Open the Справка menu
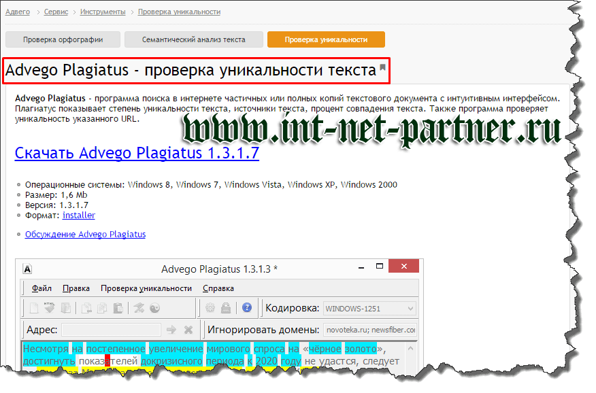Screen dimensions: 596x393 [218, 288]
